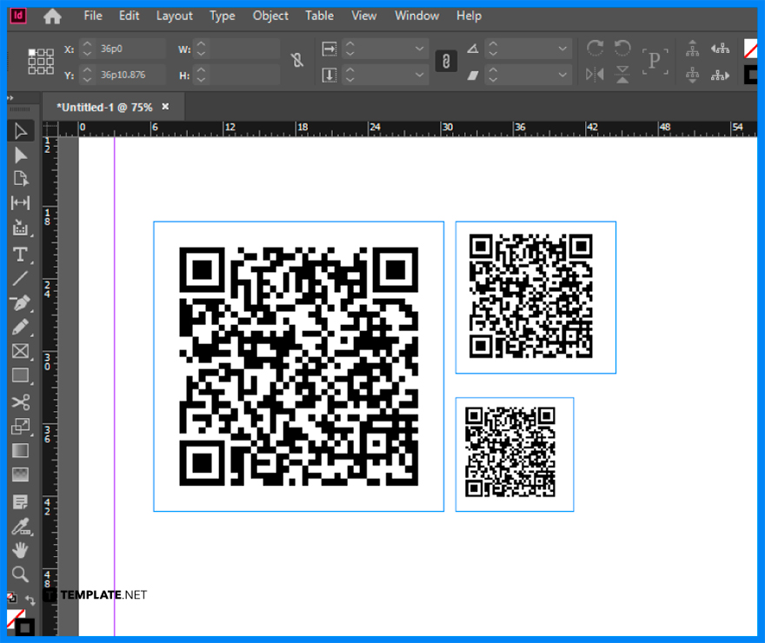Select the Type tool

[x=21, y=253]
